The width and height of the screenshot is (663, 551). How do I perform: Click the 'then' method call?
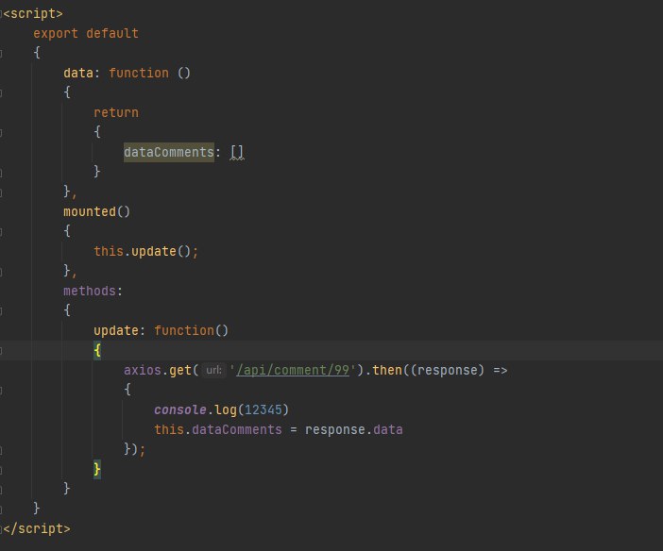387,370
